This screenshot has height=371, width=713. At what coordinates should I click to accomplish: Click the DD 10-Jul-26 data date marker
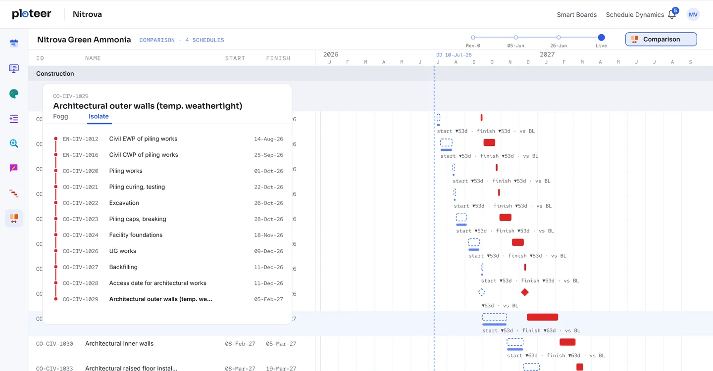(x=454, y=55)
